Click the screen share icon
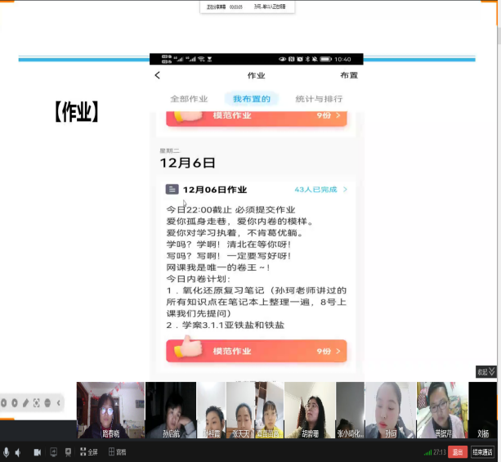 [54, 452]
